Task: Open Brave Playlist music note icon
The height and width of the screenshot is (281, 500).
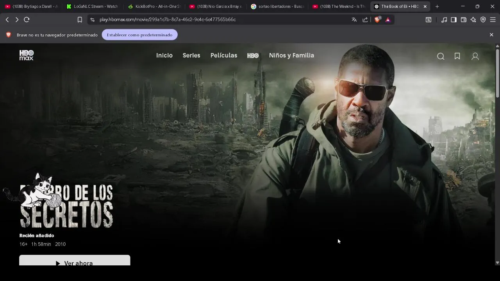Action: tap(444, 20)
